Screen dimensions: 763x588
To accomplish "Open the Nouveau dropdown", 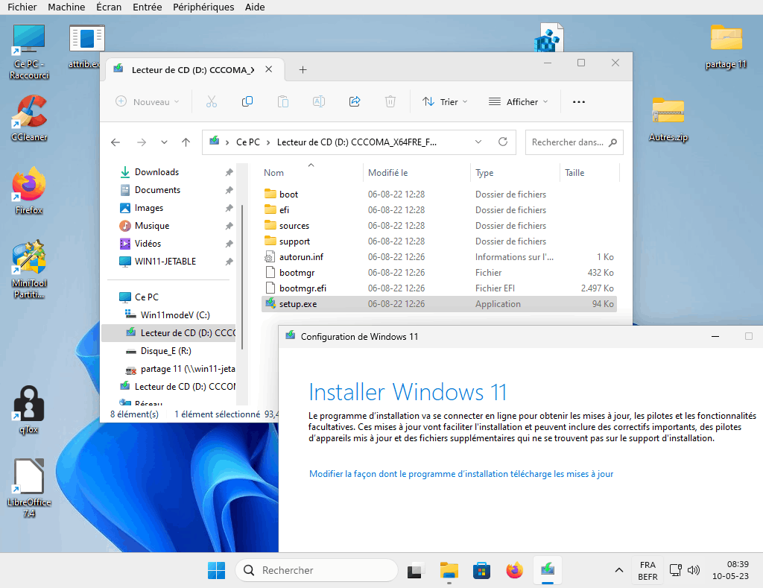I will coord(148,102).
